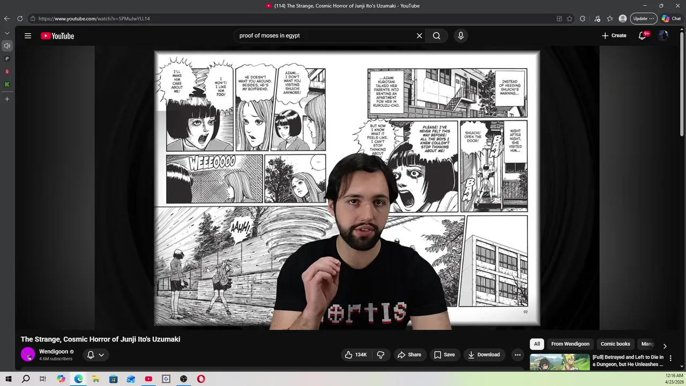Switch to the green K sidebar tab
Image resolution: width=686 pixels, height=386 pixels.
tap(7, 84)
